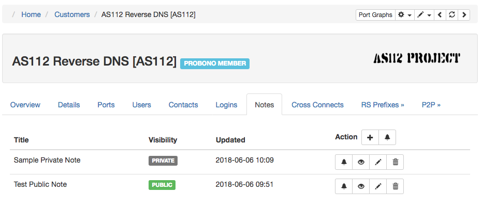
Task: Open the pencil edit dropdown in toolbar
Action: [x=424, y=14]
